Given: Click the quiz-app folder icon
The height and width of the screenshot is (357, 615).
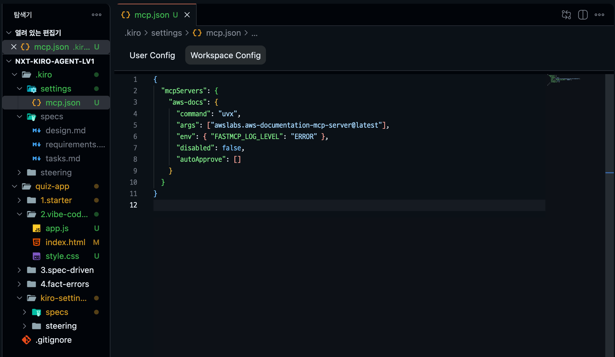Looking at the screenshot, I should [x=26, y=186].
